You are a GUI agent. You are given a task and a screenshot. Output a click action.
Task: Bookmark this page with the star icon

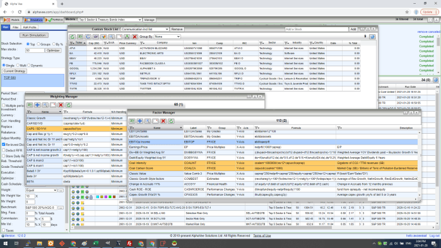point(407,12)
